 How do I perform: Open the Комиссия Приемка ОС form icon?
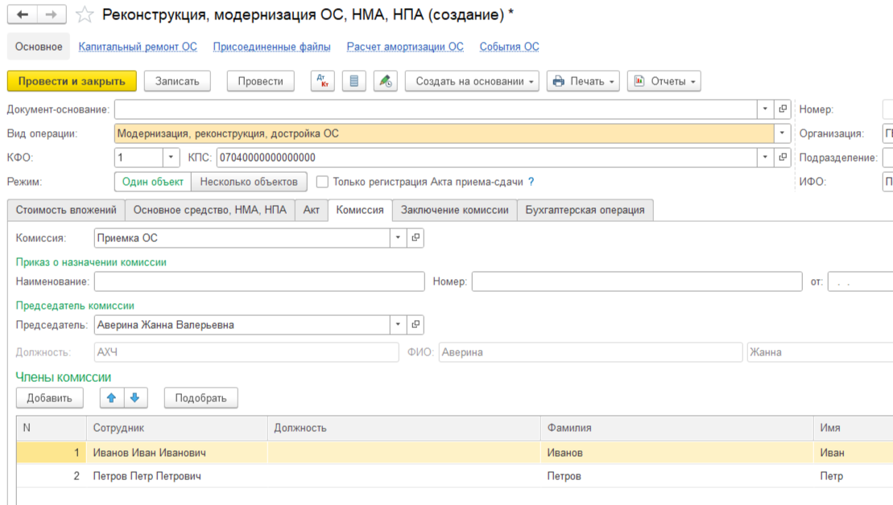click(x=415, y=238)
